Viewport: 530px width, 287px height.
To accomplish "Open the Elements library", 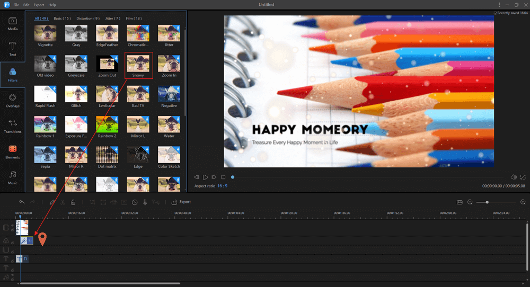I will pos(12,152).
